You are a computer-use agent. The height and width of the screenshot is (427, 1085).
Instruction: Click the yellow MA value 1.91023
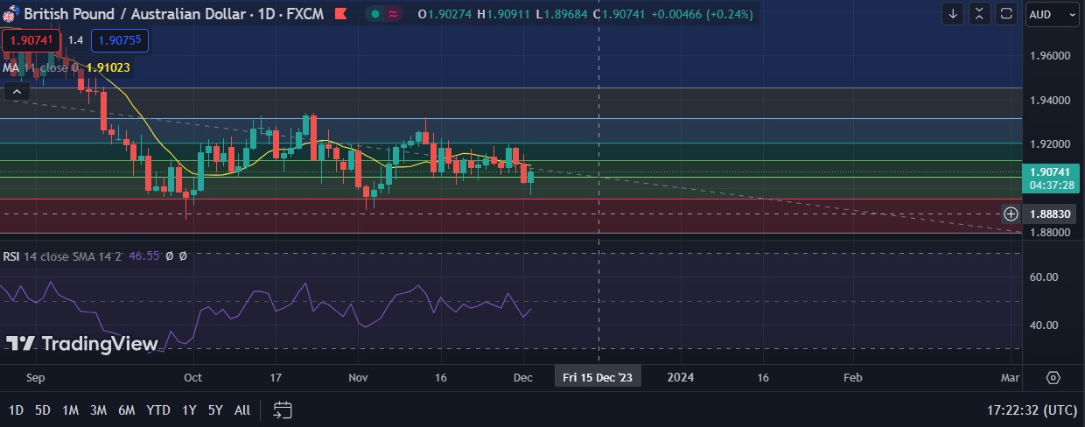coord(108,67)
